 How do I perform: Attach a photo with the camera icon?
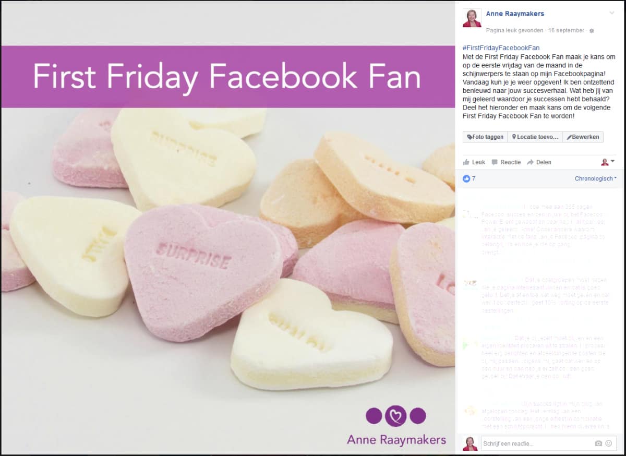coord(598,443)
